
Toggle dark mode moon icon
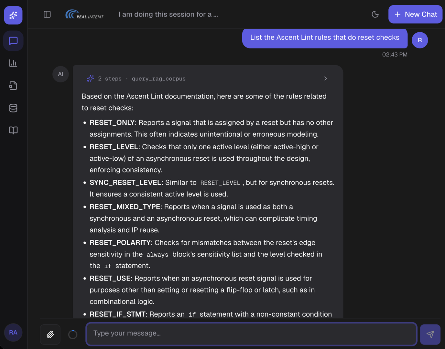pos(375,14)
